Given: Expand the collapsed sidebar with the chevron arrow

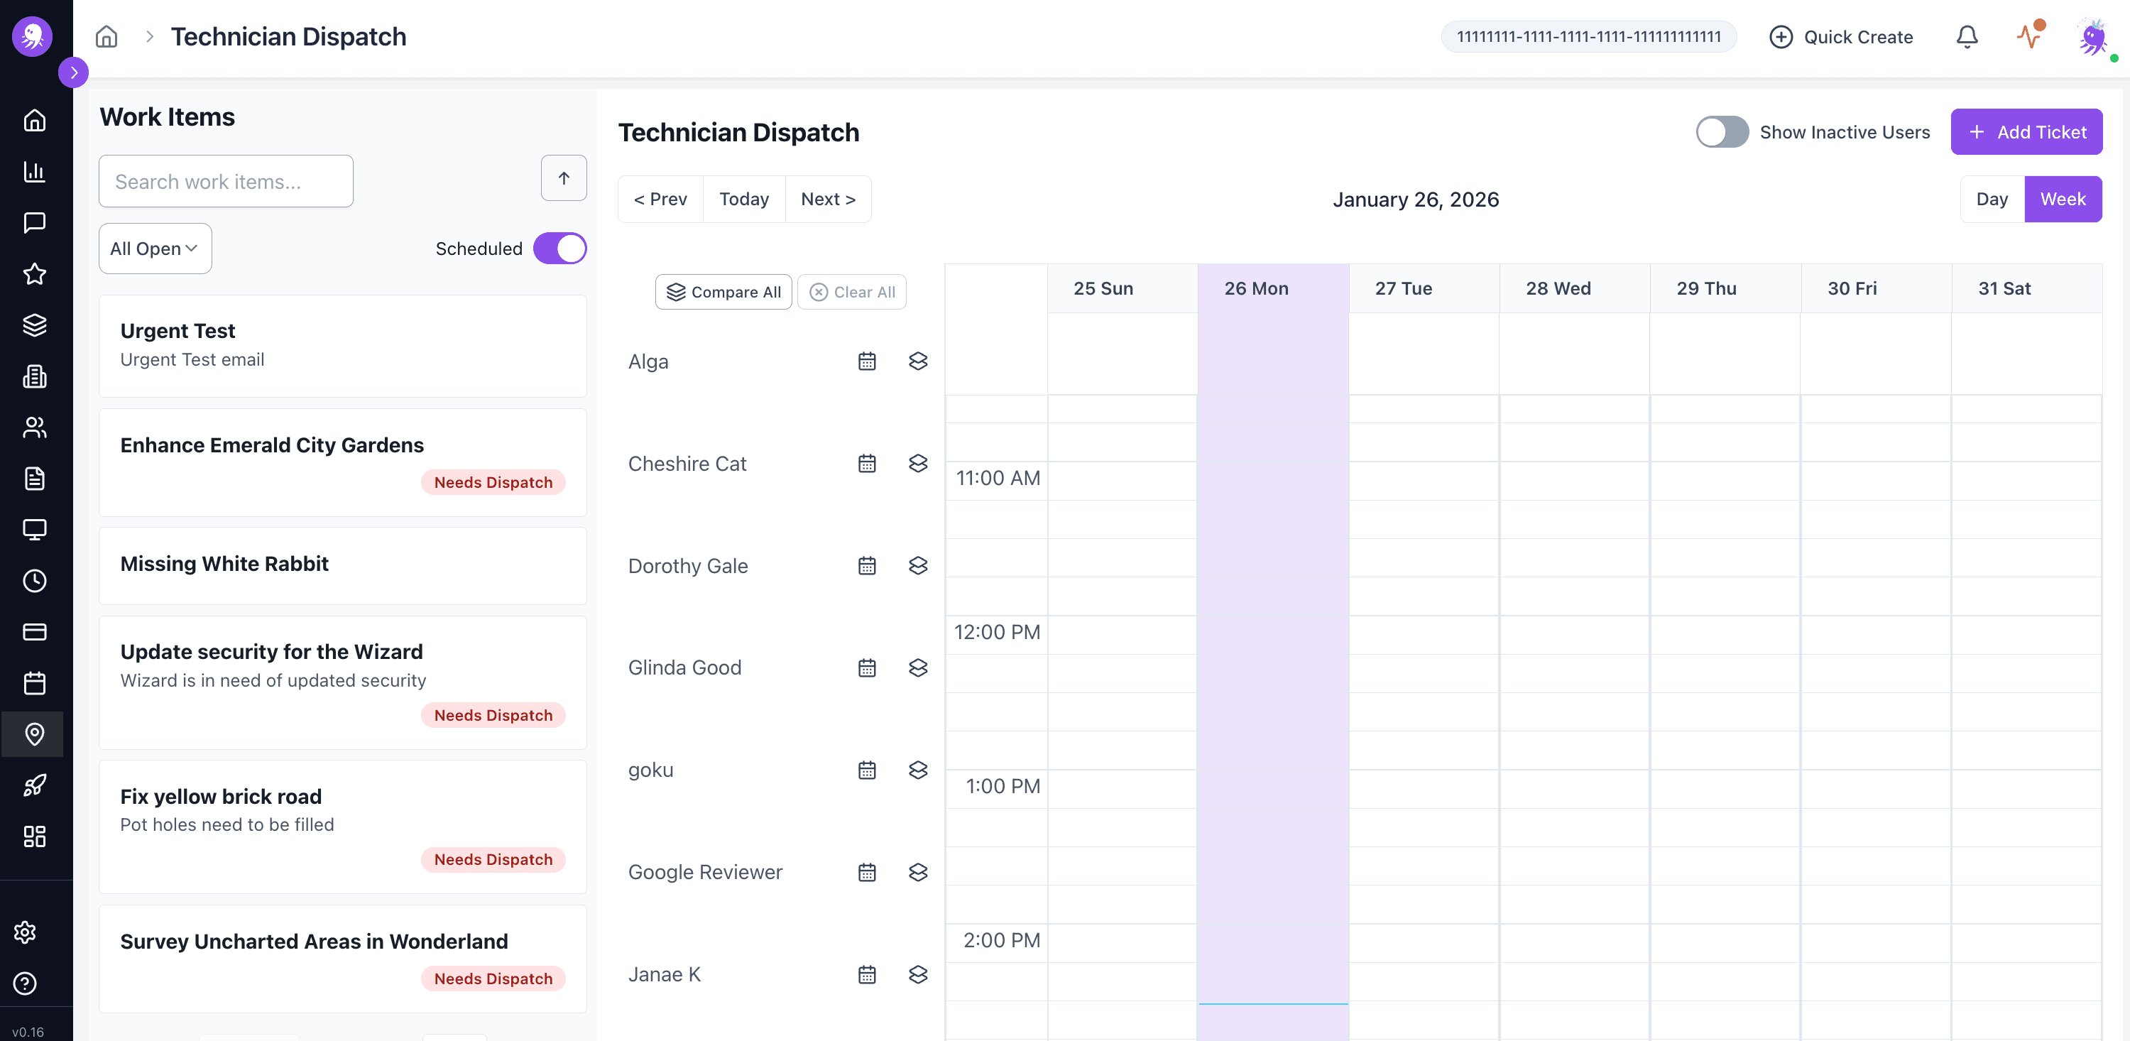Looking at the screenshot, I should coord(74,72).
